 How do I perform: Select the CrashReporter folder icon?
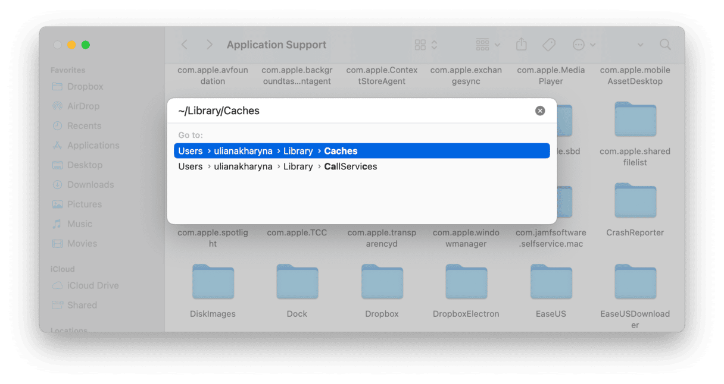pos(635,200)
